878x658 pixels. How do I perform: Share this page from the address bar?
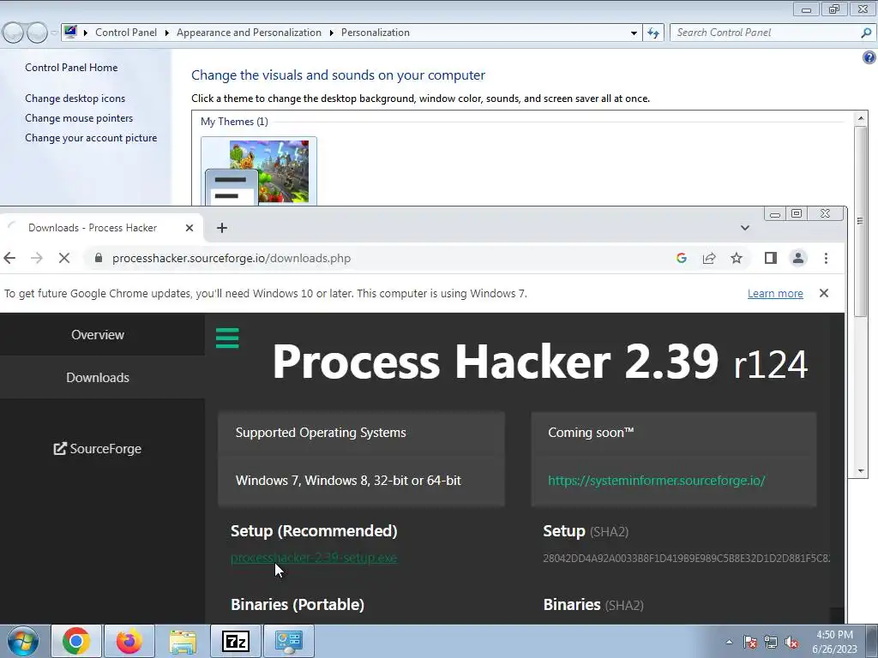(x=709, y=258)
